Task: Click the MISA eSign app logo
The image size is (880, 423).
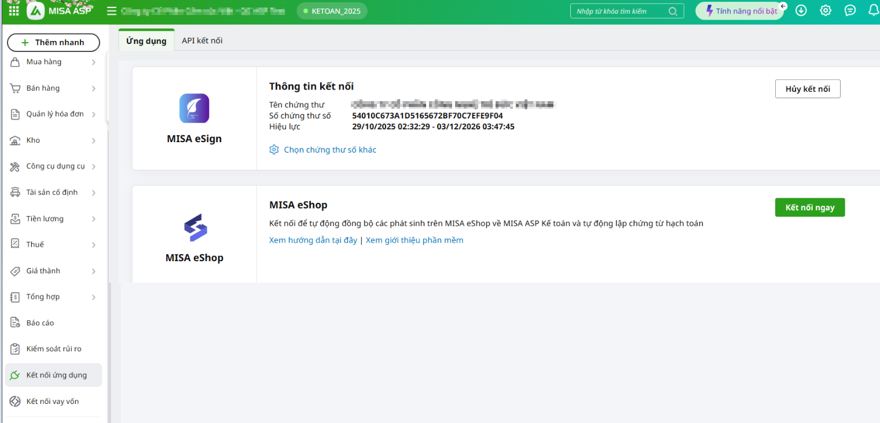Action: coord(194,109)
